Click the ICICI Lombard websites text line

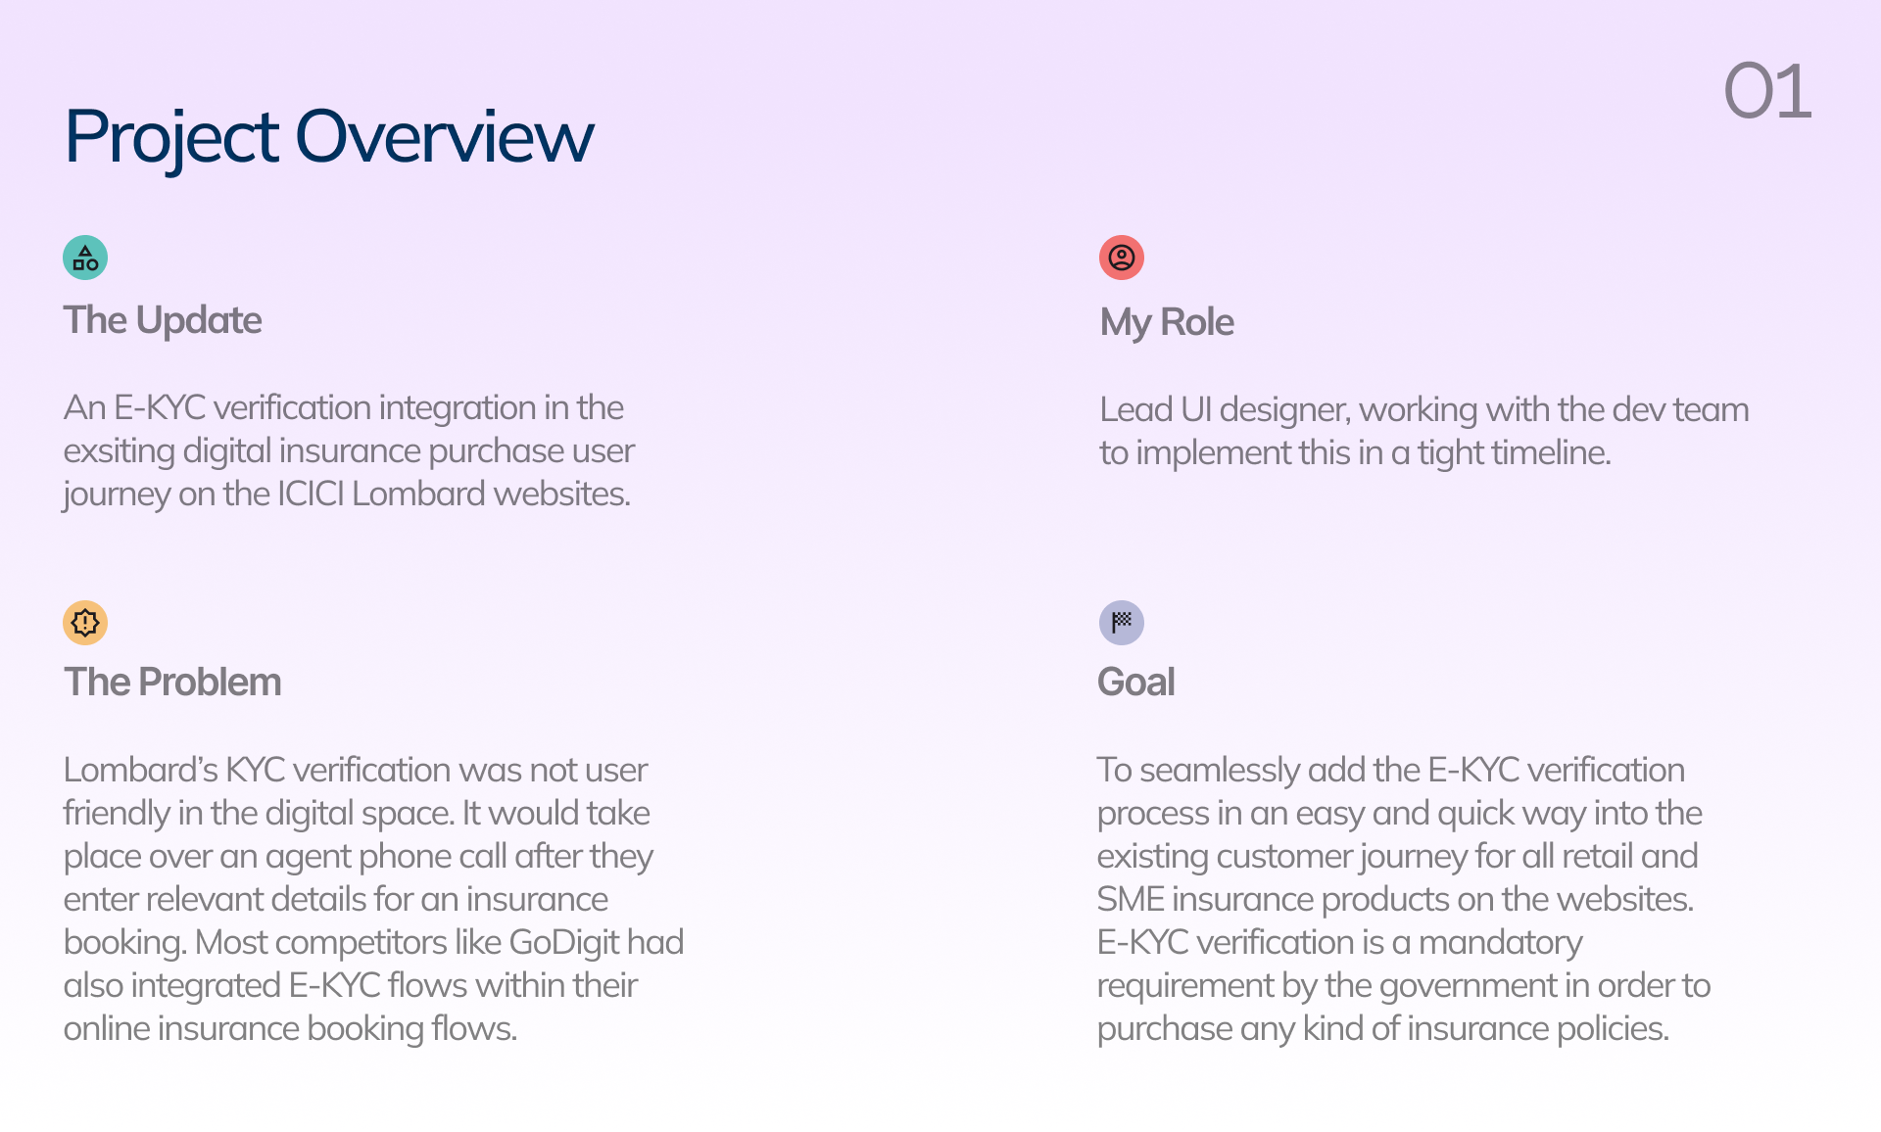click(x=347, y=494)
